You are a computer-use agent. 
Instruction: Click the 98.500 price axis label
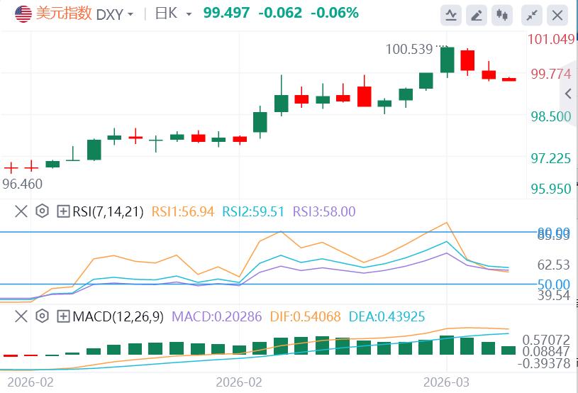[551, 116]
